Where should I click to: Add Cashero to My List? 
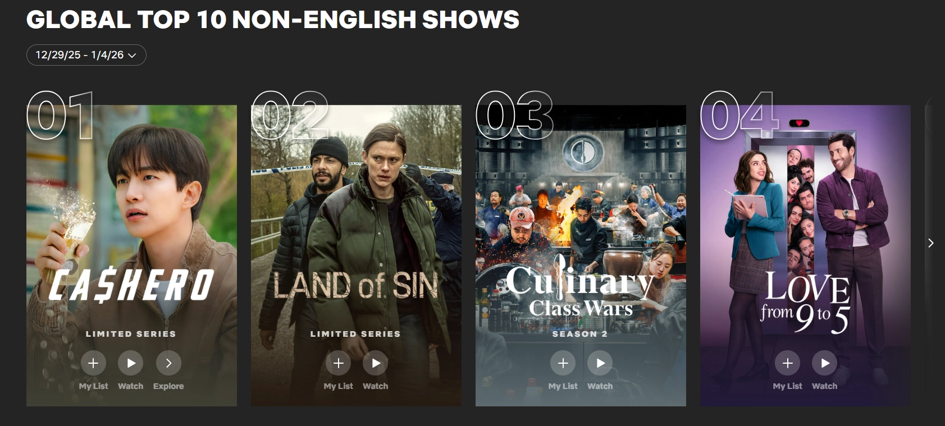pyautogui.click(x=93, y=363)
